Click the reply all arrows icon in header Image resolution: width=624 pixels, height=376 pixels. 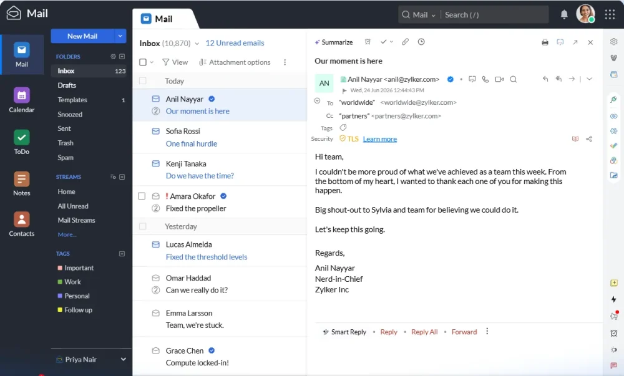(x=558, y=79)
